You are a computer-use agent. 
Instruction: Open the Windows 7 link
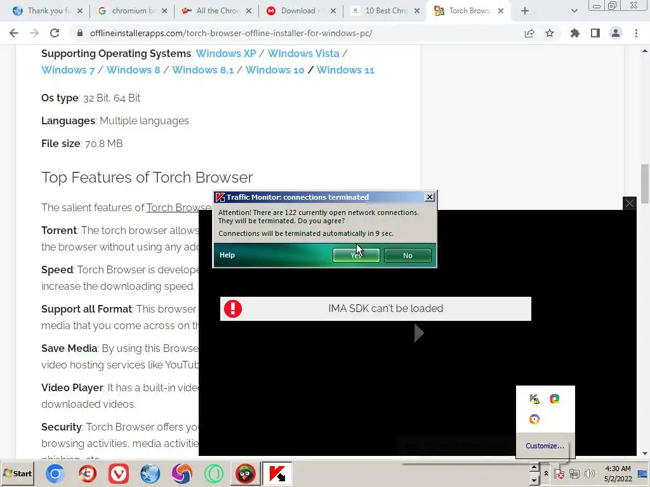pos(68,70)
